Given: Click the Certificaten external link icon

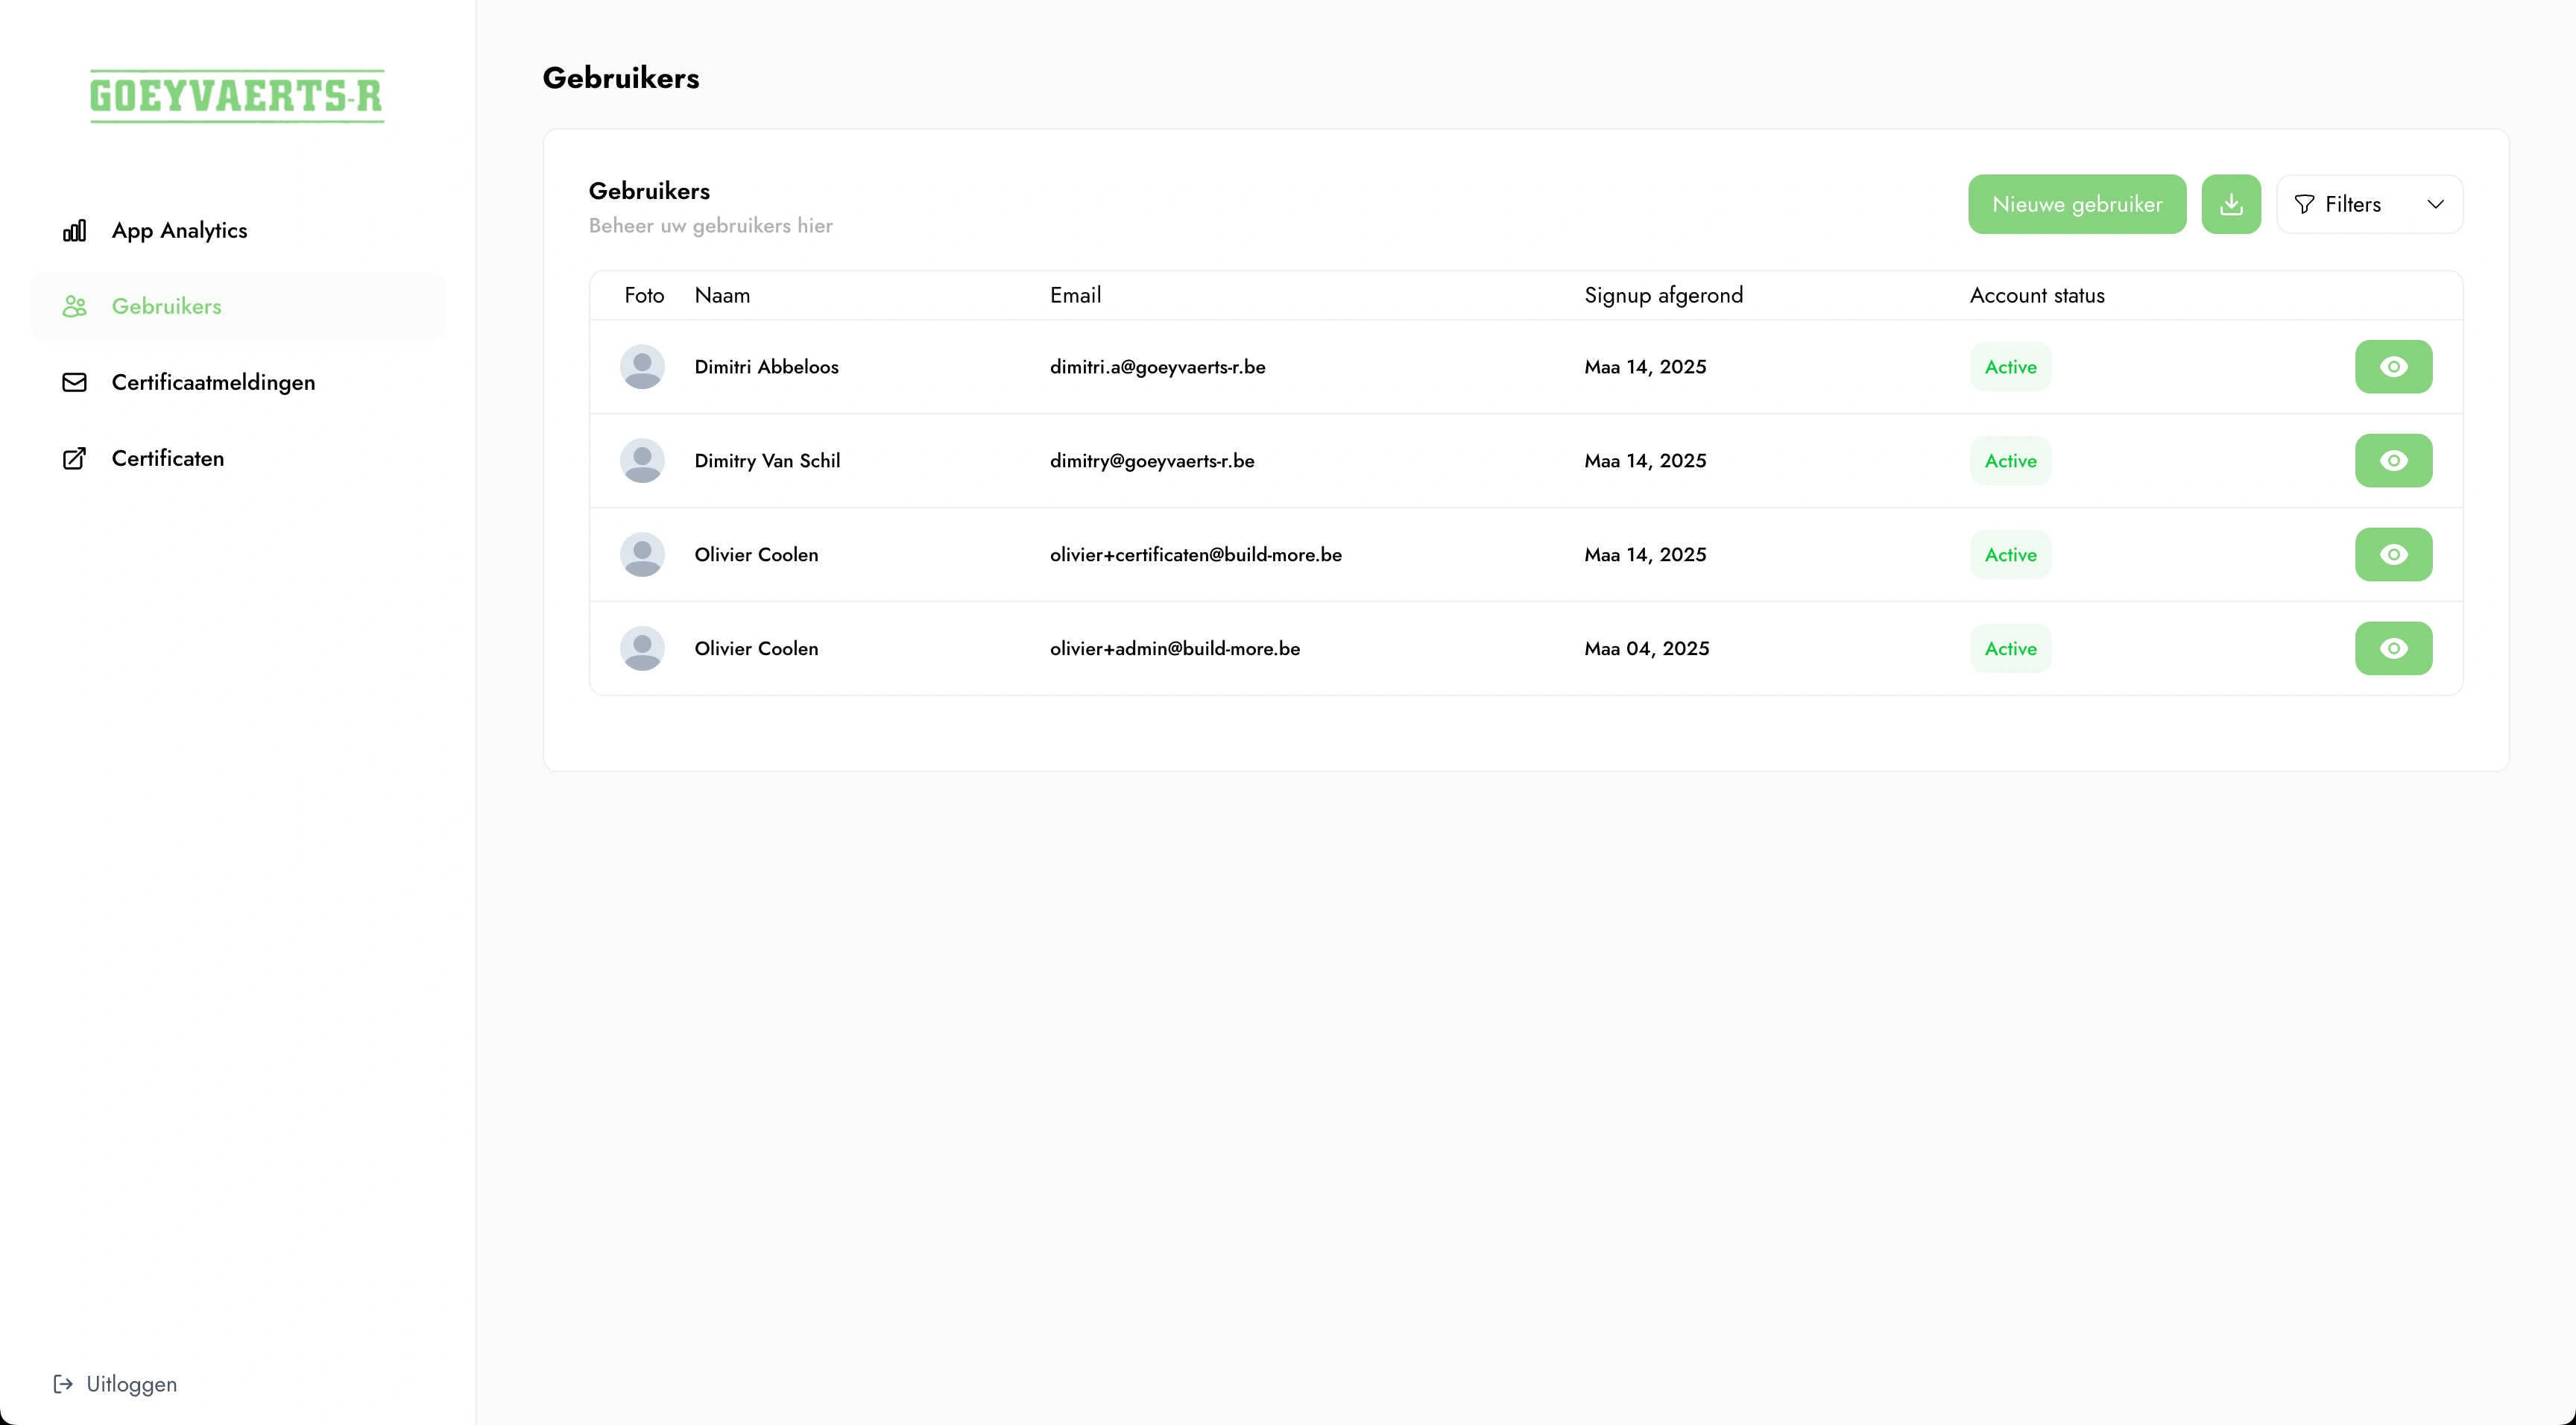Looking at the screenshot, I should click(74, 459).
